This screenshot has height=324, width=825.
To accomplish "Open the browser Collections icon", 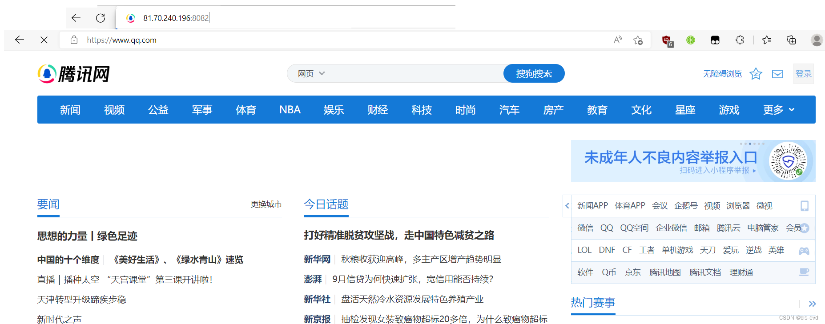I will 791,40.
